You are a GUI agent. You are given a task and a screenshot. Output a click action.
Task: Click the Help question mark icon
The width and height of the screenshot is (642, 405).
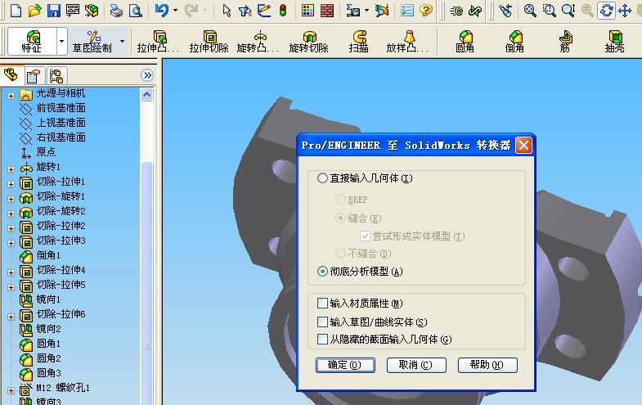(x=426, y=10)
